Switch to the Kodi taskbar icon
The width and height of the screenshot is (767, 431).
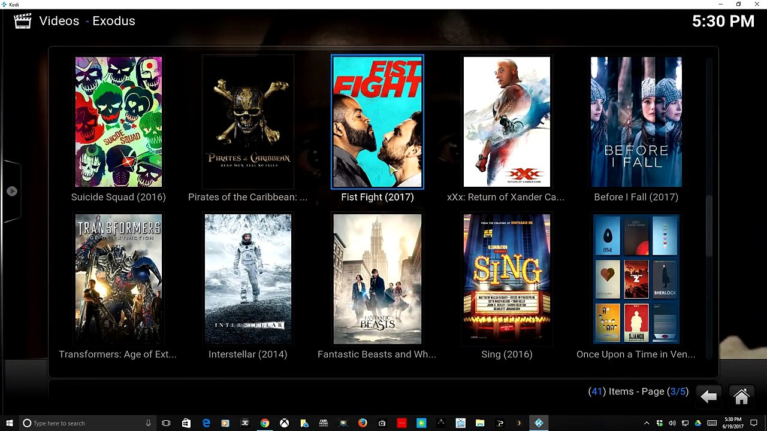click(539, 423)
